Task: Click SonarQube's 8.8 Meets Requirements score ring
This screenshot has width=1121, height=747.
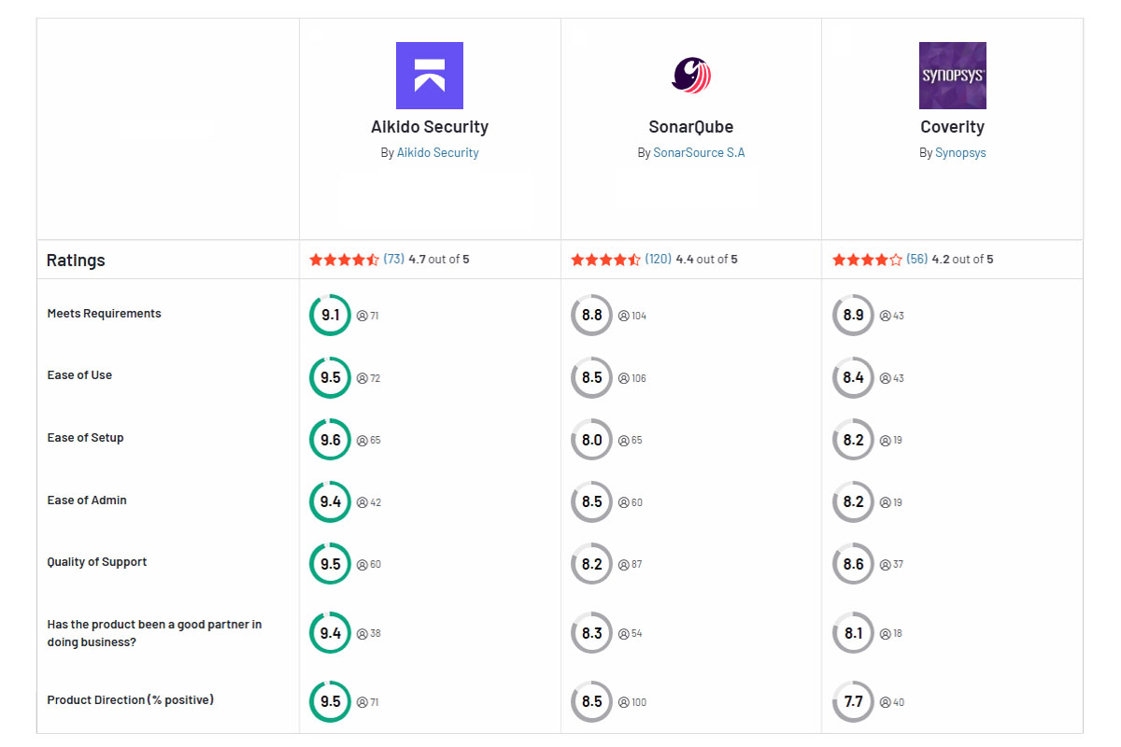Action: pyautogui.click(x=592, y=316)
